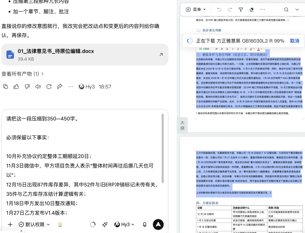Expand 查看所有产物 (1) list

23,74
